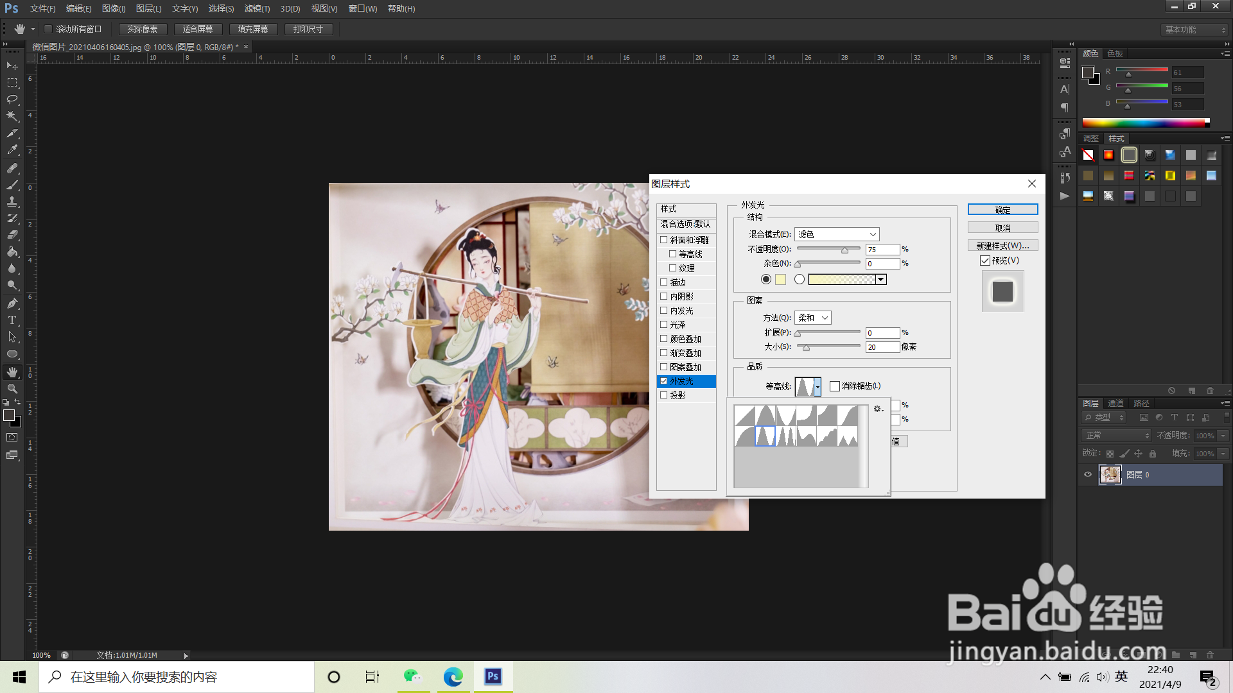Enable the 投影 style checkbox
The height and width of the screenshot is (693, 1233).
tap(664, 395)
